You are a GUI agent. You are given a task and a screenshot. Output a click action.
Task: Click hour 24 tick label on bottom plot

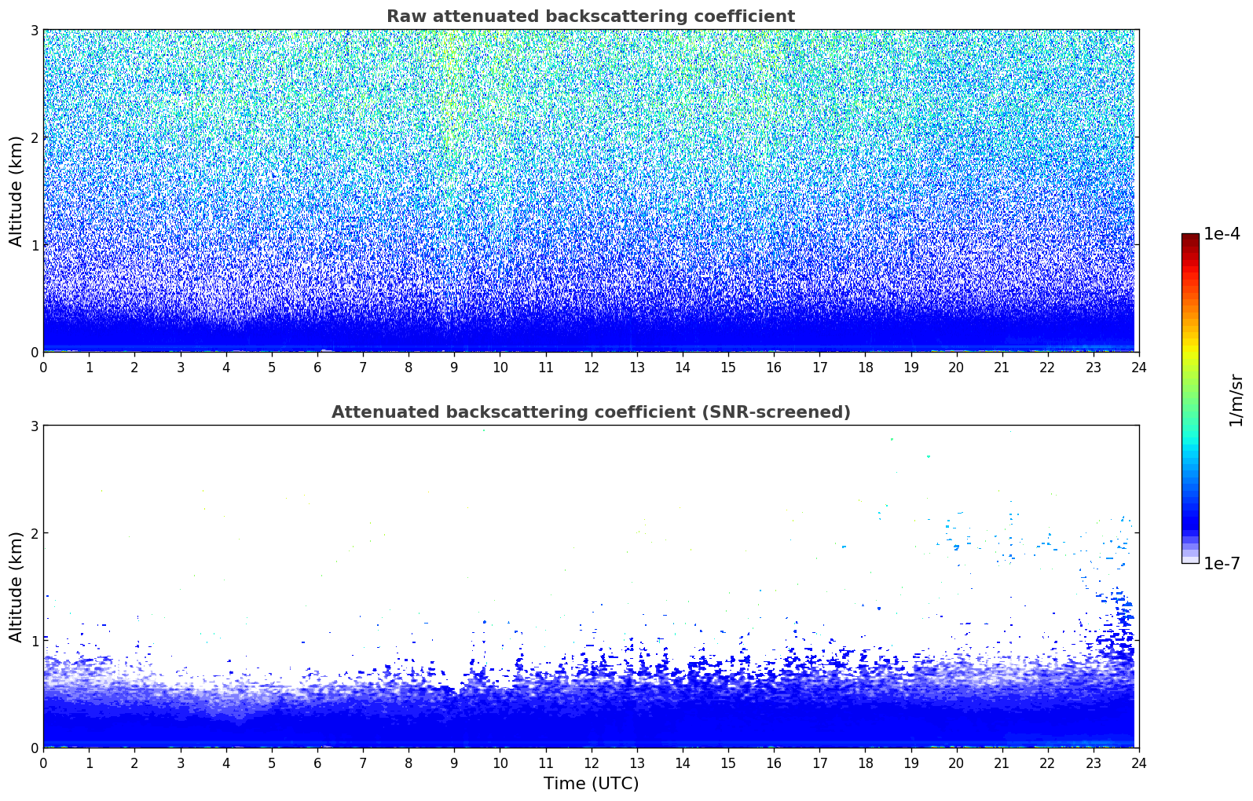coord(1138,763)
